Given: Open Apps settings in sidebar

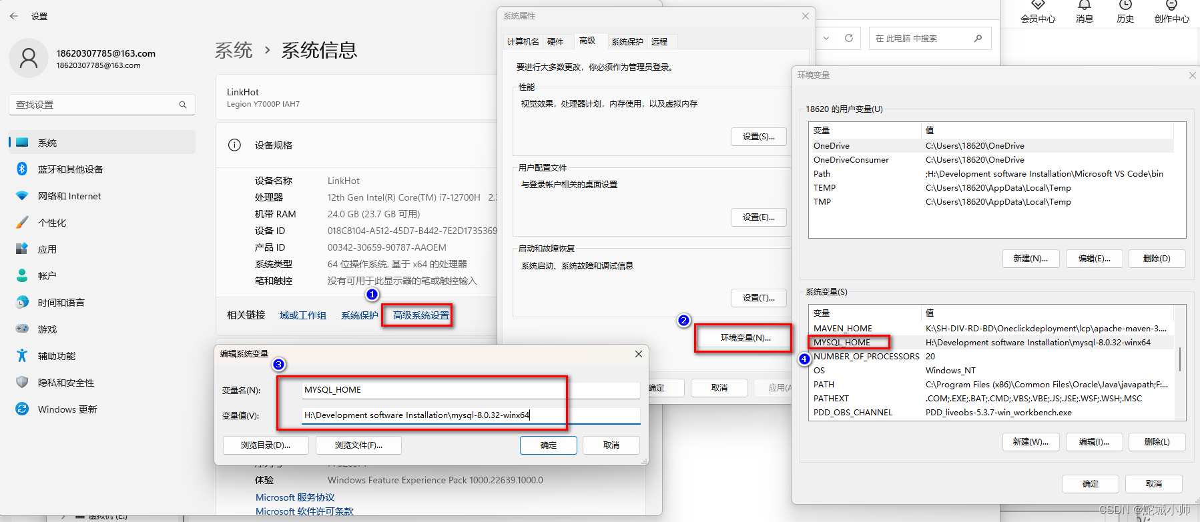Looking at the screenshot, I should tap(102, 249).
